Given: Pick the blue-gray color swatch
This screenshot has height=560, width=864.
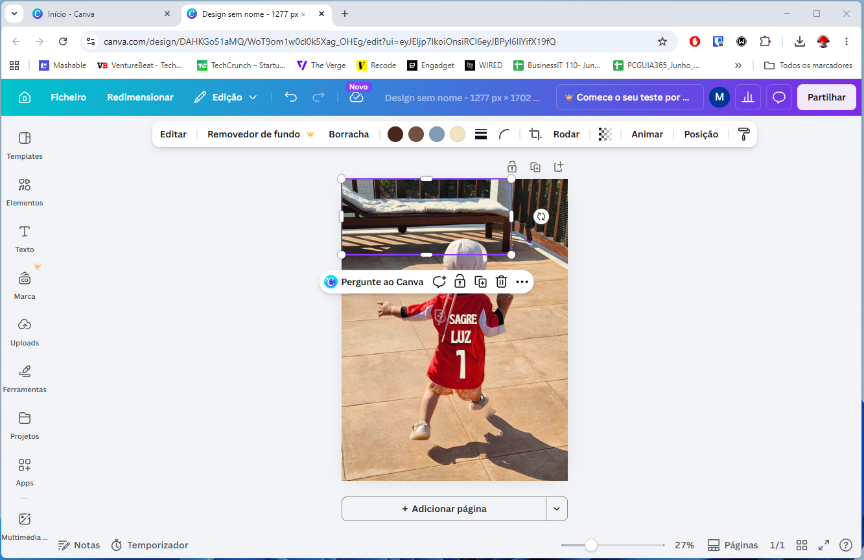Looking at the screenshot, I should 437,134.
